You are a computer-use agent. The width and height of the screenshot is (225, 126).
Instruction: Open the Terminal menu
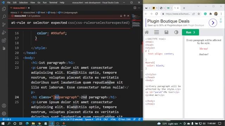click(x=53, y=2)
